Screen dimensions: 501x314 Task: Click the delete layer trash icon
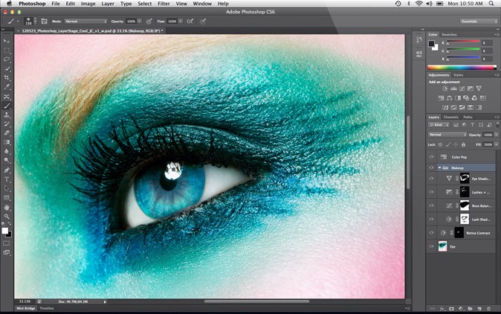click(488, 307)
